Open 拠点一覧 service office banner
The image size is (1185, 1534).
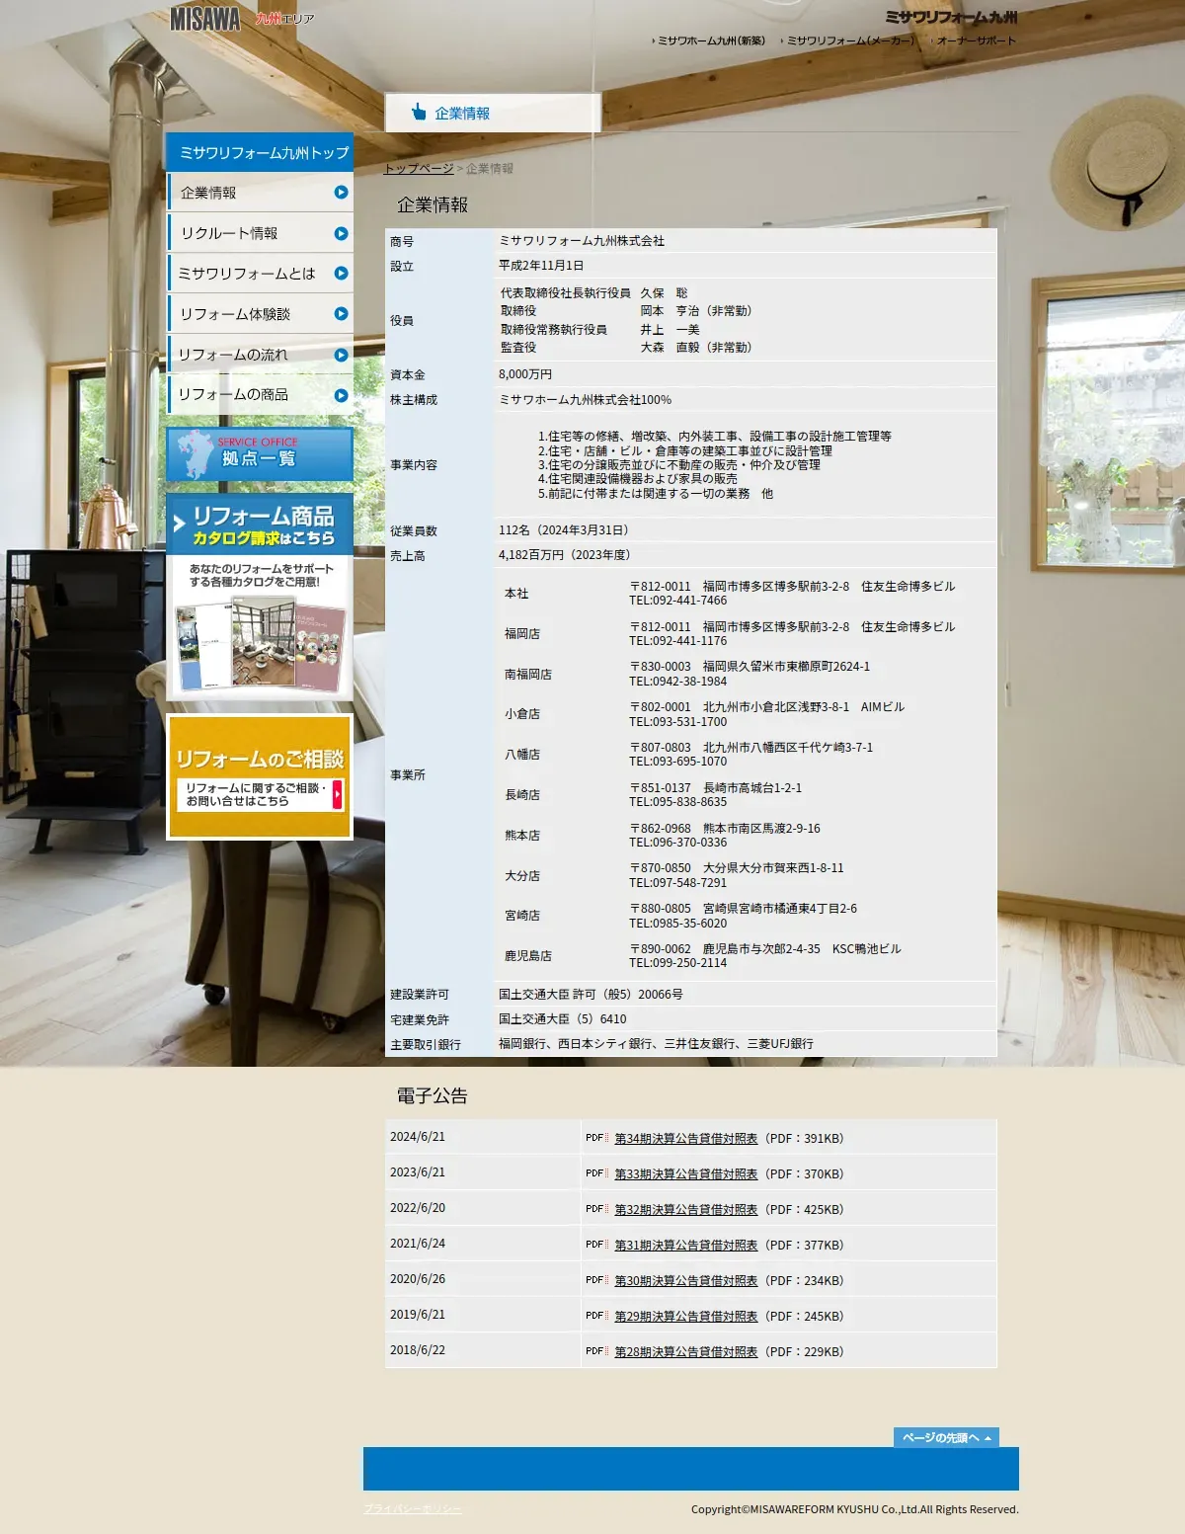click(260, 454)
